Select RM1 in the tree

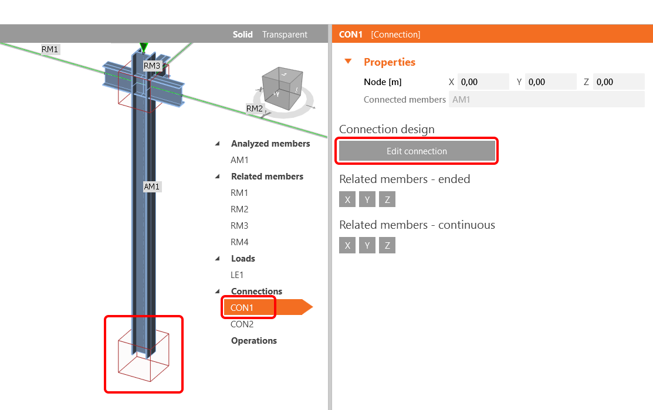pyautogui.click(x=239, y=193)
